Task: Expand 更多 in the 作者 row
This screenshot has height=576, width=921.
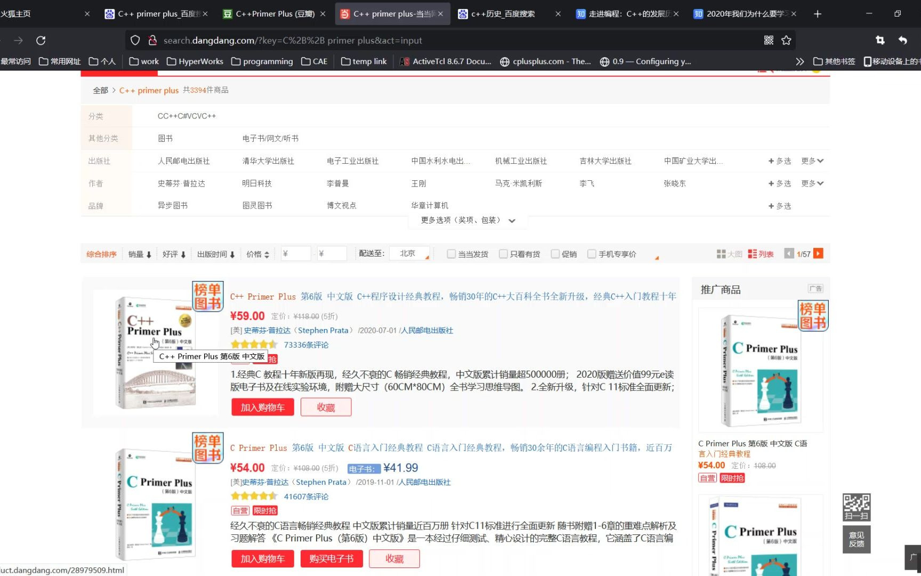Action: pyautogui.click(x=812, y=183)
